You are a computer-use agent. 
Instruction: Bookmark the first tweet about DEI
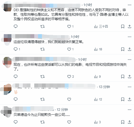(x=123, y=27)
